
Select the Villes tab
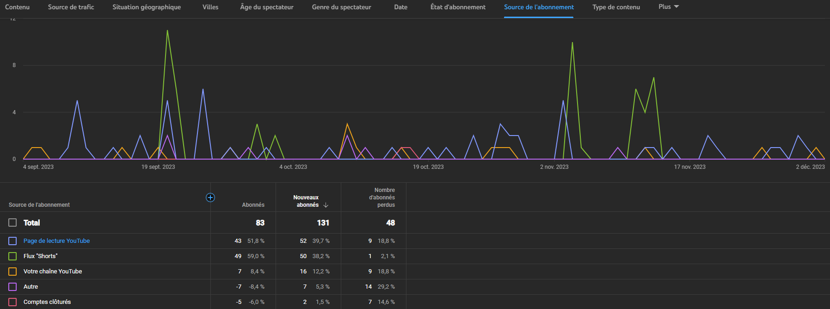coord(210,7)
